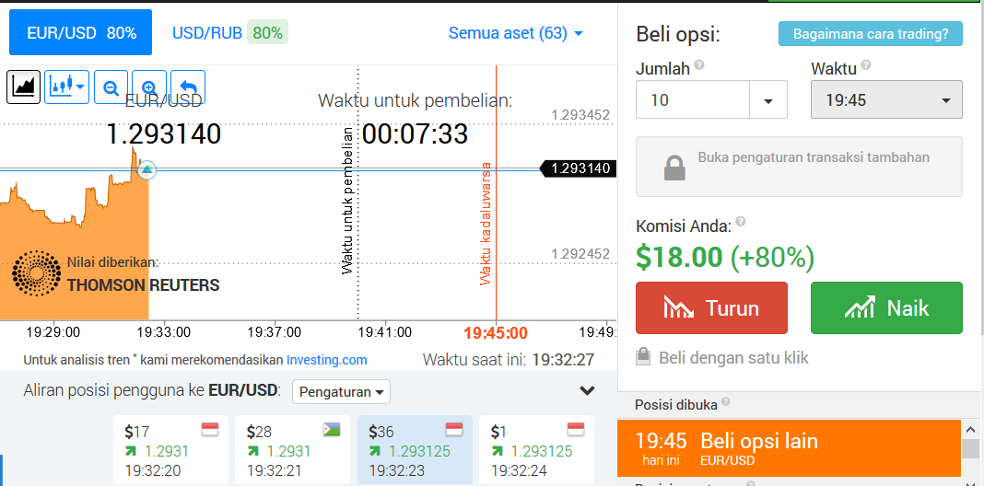Click the help icon next to Waktu
The height and width of the screenshot is (486, 984).
(866, 64)
